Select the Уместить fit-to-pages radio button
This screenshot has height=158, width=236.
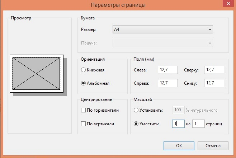(x=136, y=124)
